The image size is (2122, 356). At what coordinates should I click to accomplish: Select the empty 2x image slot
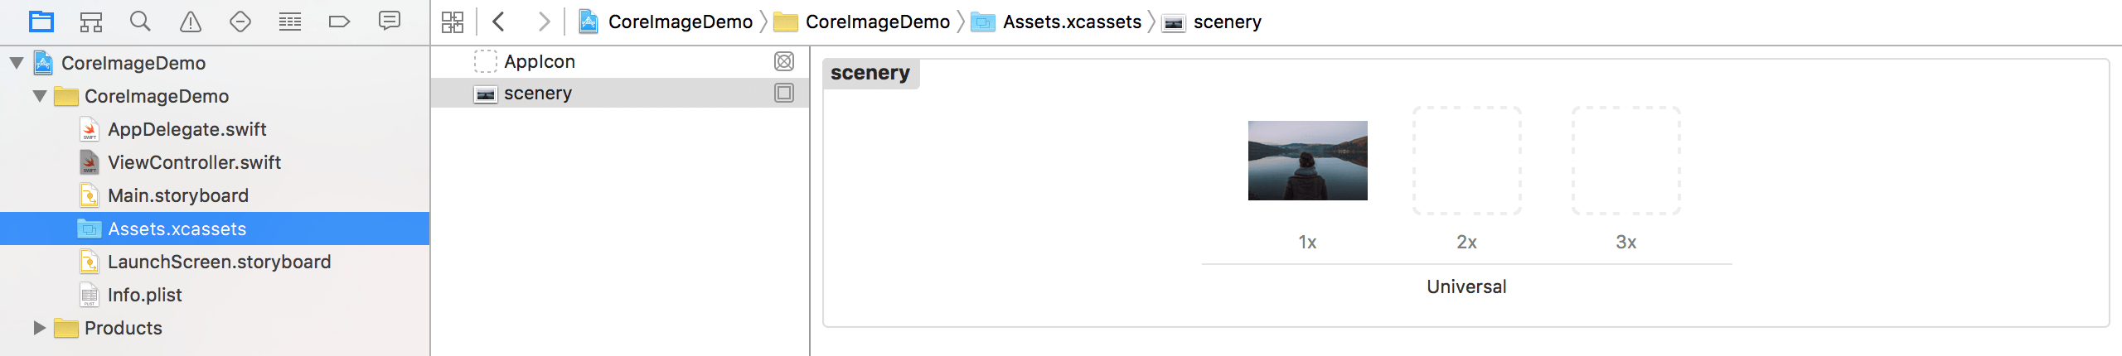[x=1466, y=161]
